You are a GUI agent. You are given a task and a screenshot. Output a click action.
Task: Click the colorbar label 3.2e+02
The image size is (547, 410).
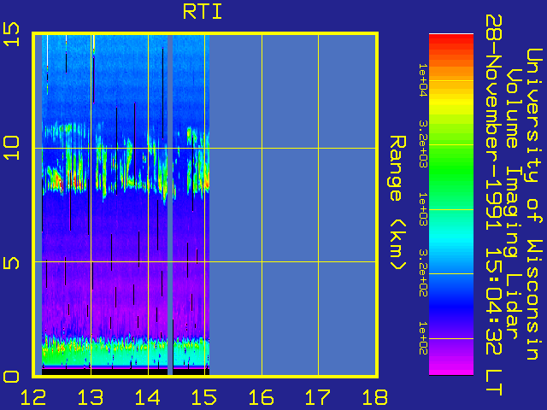423,273
